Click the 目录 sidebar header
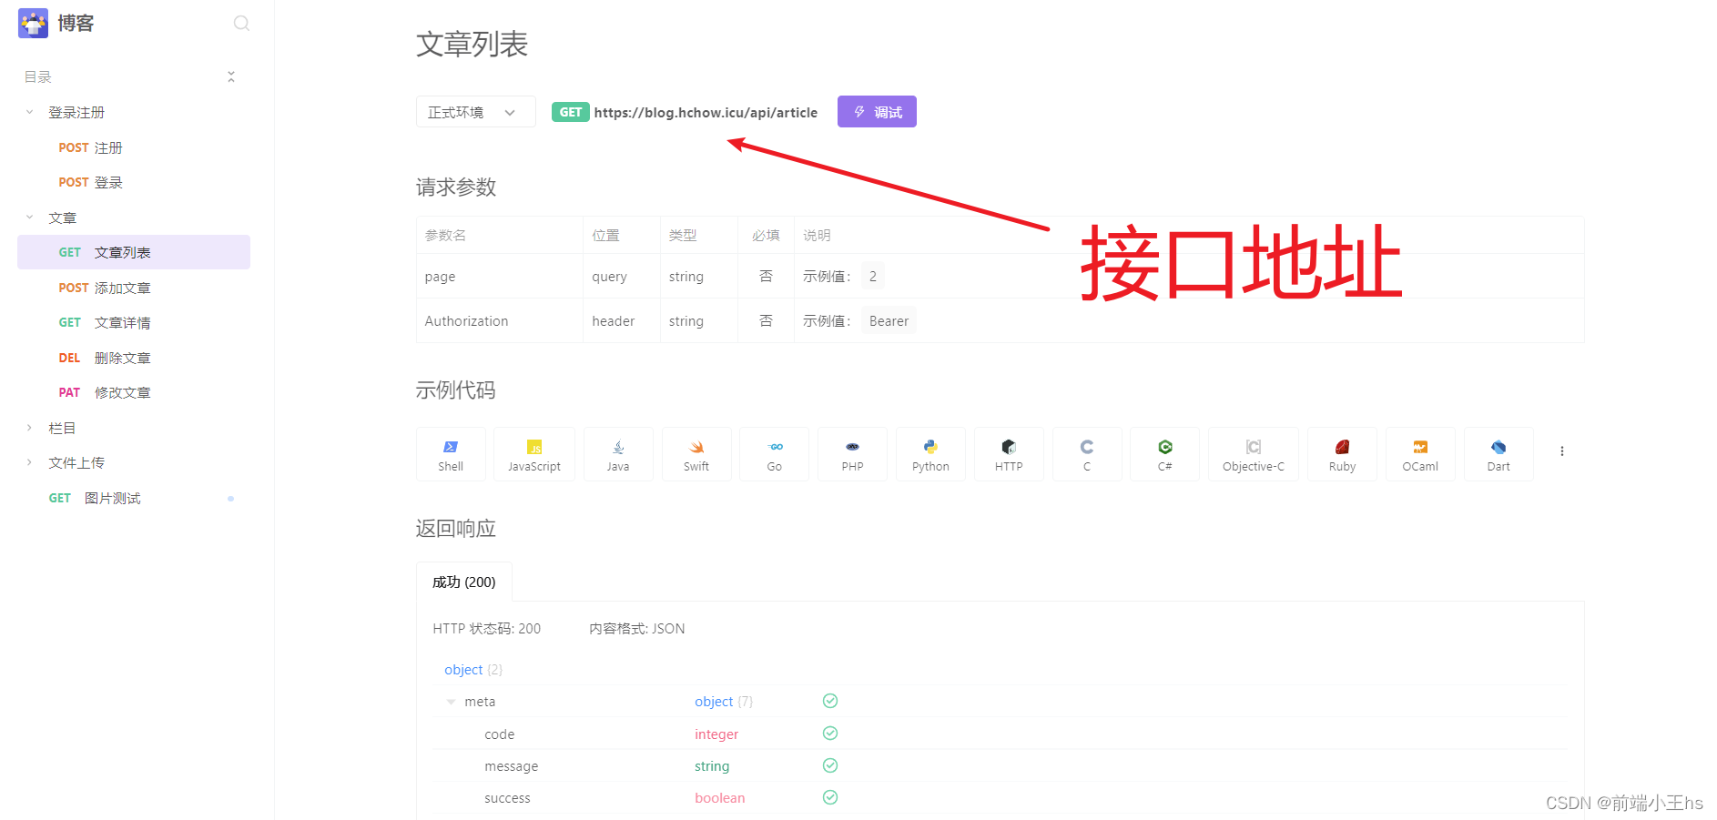The image size is (1717, 820). coord(38,77)
